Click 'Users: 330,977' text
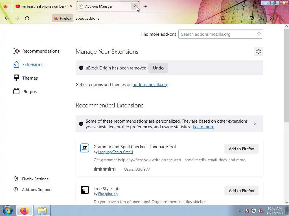The width and height of the screenshot is (289, 216). click(x=137, y=169)
